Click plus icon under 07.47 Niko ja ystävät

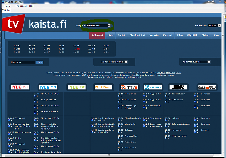37,102
